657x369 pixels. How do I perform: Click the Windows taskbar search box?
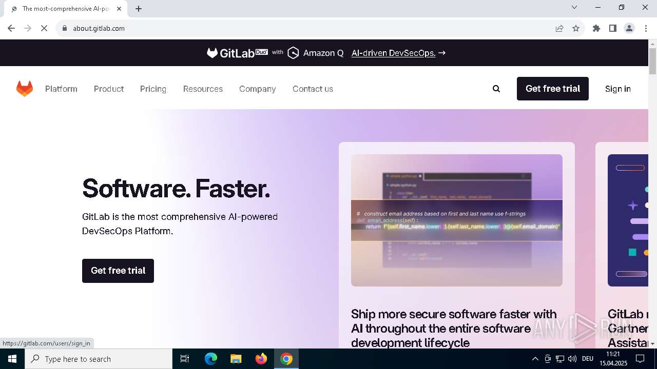coord(99,359)
